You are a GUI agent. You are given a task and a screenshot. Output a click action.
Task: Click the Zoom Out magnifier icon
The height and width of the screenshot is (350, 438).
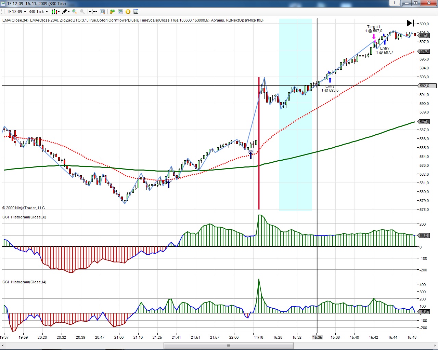82,12
